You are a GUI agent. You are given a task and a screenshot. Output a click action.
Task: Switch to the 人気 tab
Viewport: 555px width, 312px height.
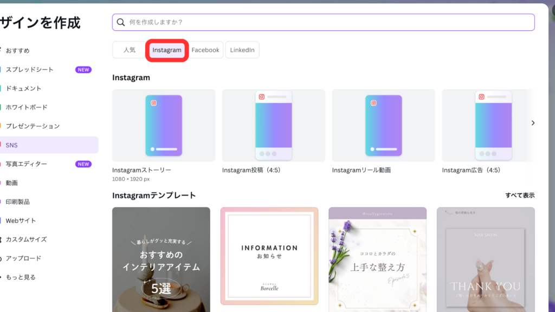pos(129,50)
